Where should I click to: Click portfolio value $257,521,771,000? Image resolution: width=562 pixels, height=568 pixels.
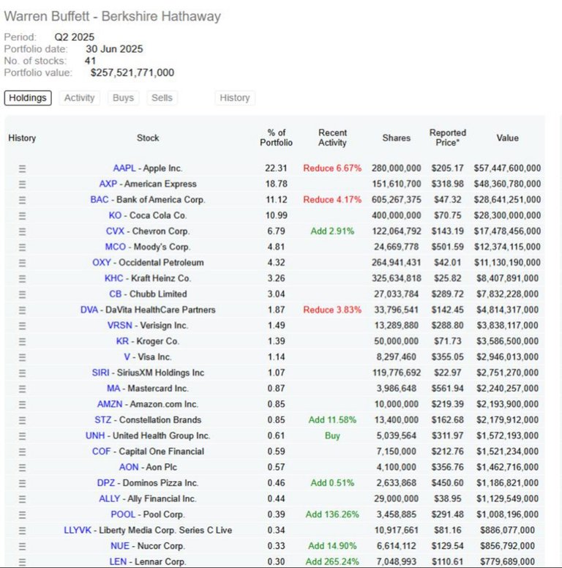coord(132,72)
